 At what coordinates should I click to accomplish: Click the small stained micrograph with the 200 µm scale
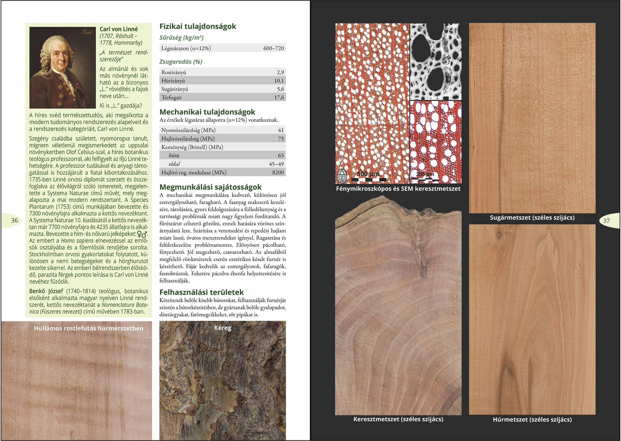click(436, 142)
